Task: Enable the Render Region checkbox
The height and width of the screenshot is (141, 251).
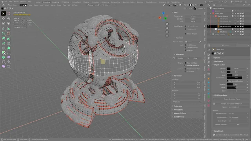Action: pyautogui.click(x=186, y=34)
